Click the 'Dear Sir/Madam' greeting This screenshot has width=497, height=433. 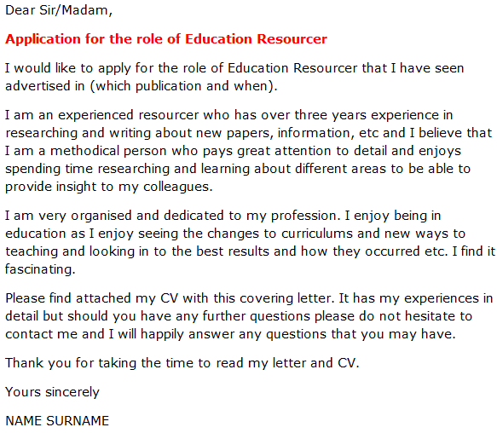click(59, 10)
